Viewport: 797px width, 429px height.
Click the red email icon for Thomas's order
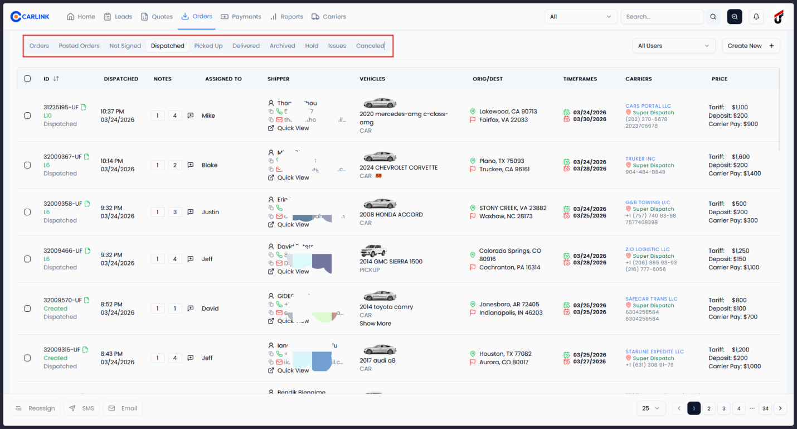[279, 119]
